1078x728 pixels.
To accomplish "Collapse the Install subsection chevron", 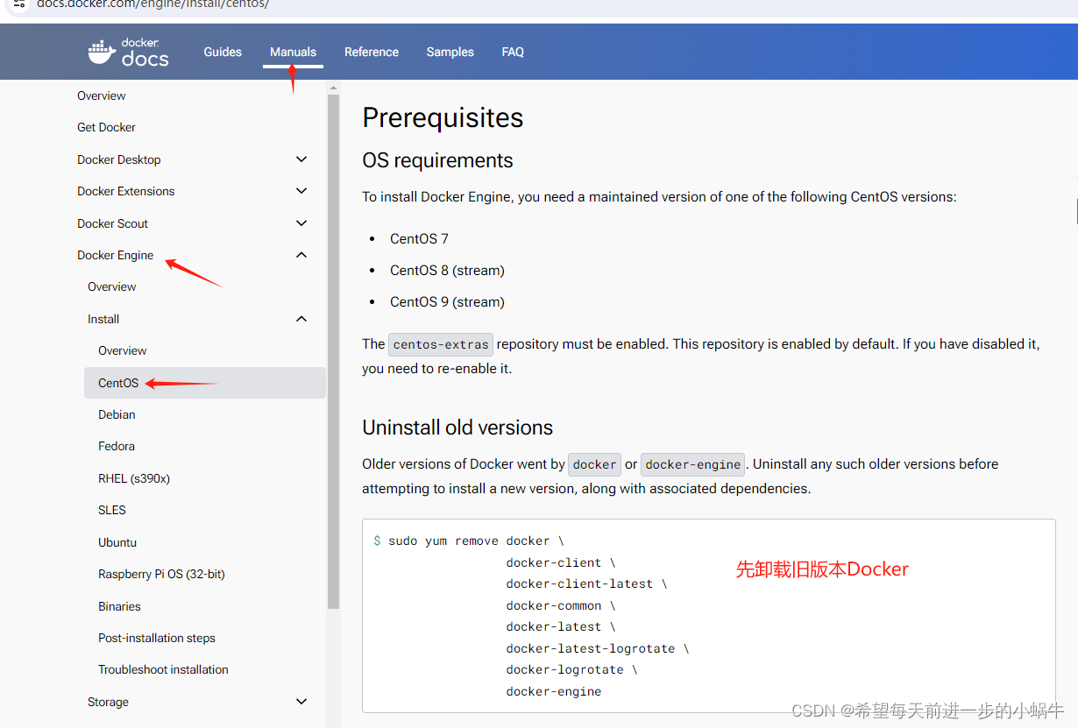I will tap(301, 319).
